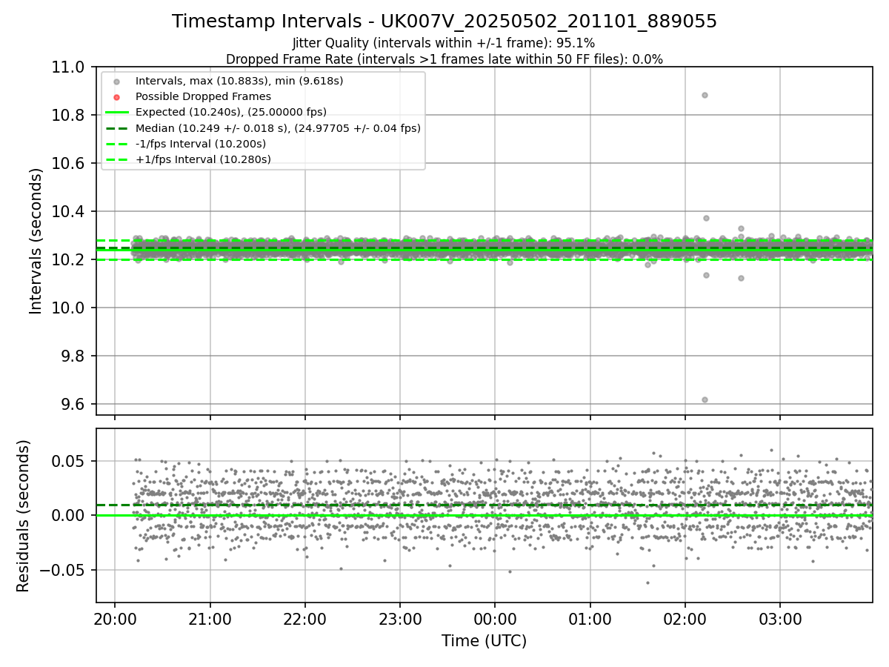Image resolution: width=889 pixels, height=667 pixels.
Task: Click the 02:00 x-axis tick label
Action: 685,618
